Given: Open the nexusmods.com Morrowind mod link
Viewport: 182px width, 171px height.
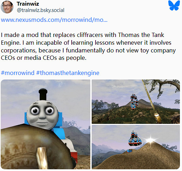Looking at the screenshot, I should point(54,20).
